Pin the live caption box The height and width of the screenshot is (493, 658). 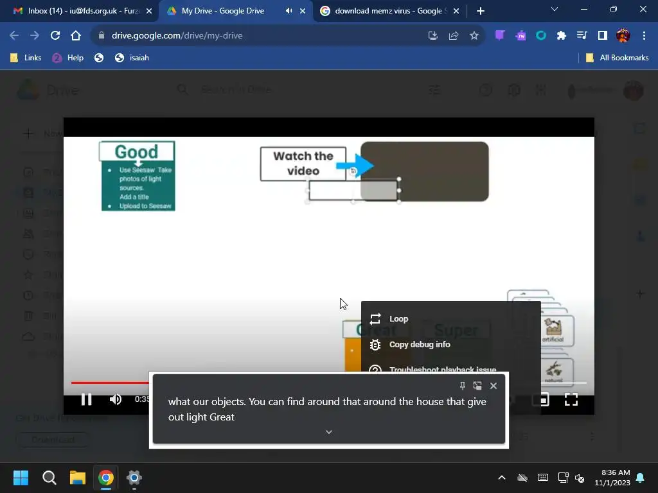[x=462, y=386]
